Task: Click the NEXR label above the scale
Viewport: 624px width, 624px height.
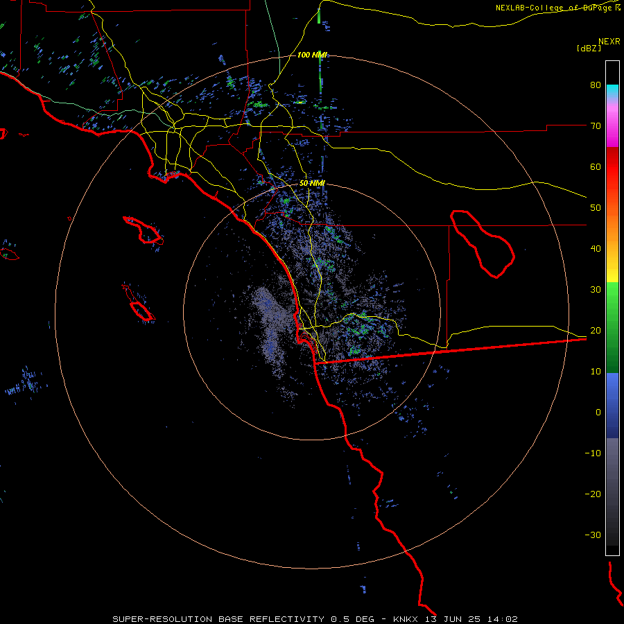Action: pos(609,42)
